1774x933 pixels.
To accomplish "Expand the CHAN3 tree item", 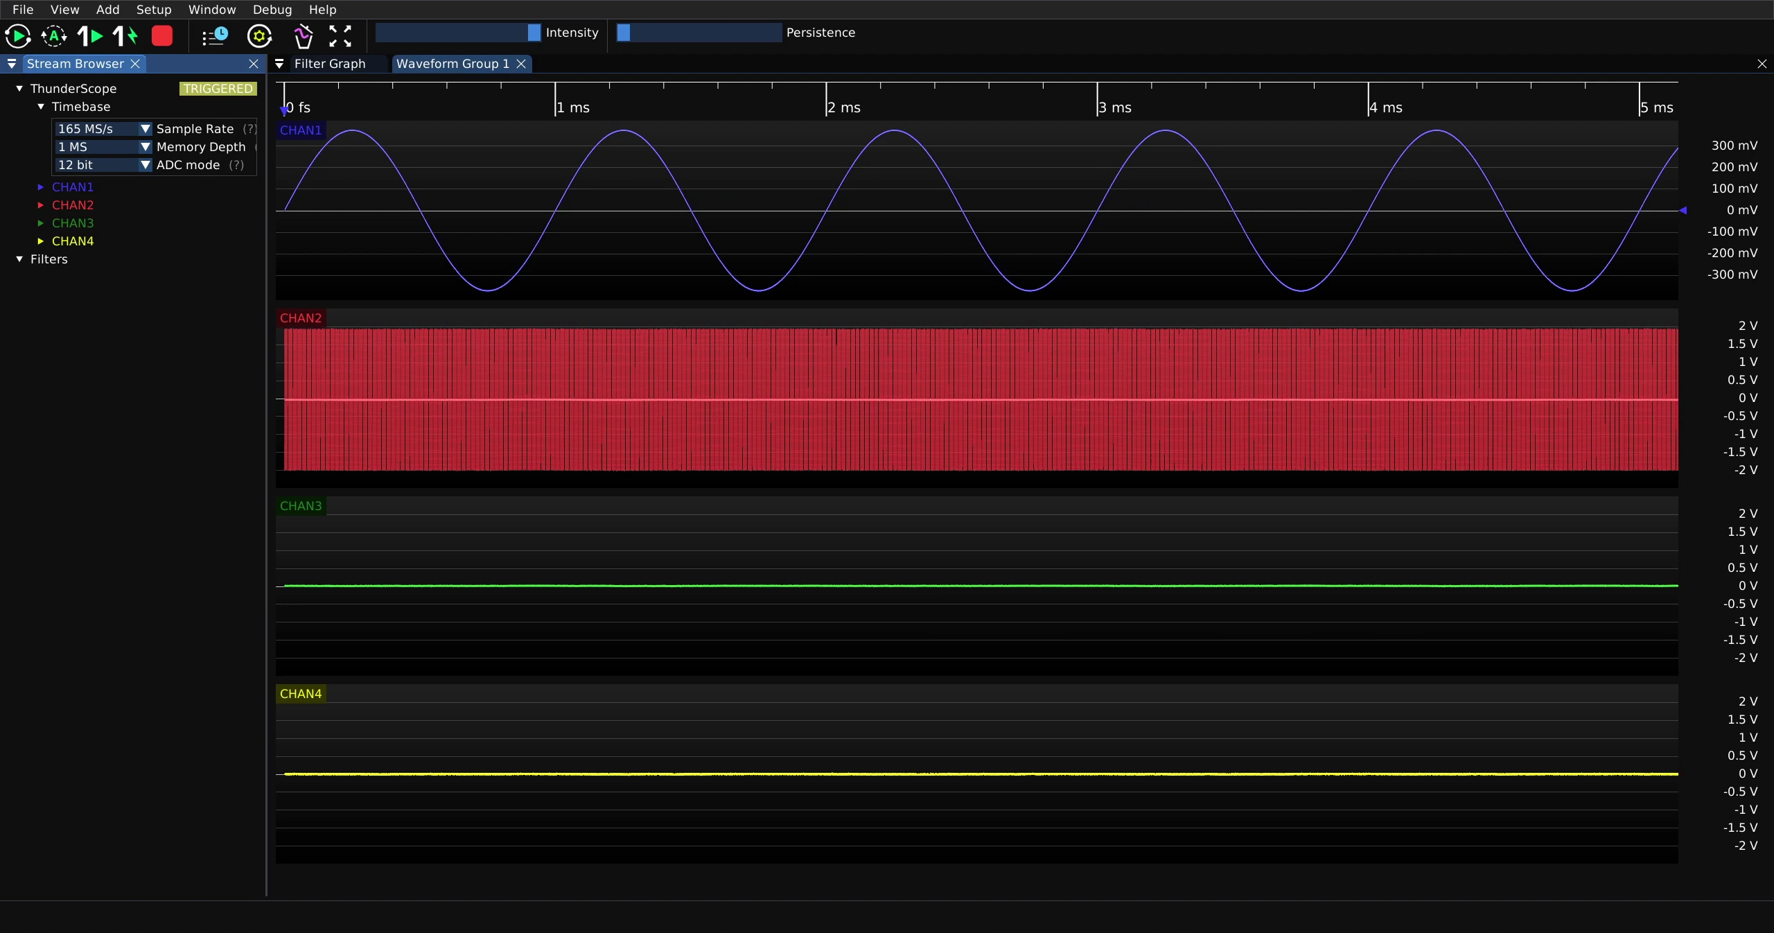I will [41, 223].
